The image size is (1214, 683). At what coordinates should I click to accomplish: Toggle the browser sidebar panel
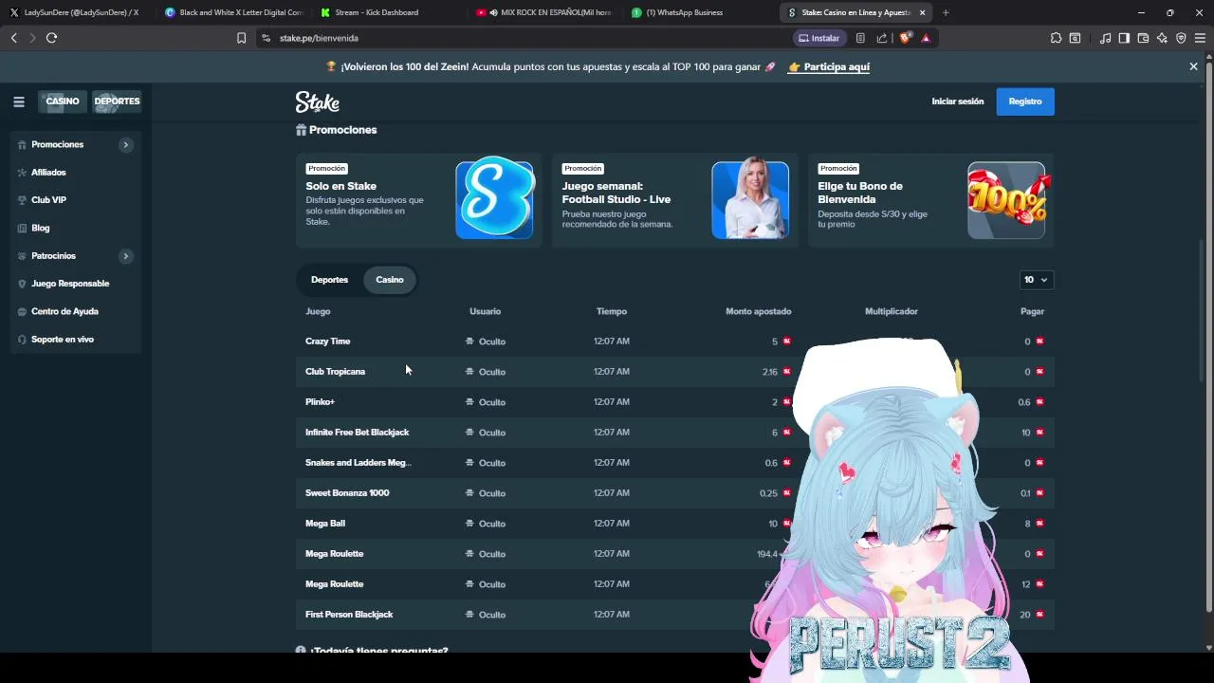[x=1124, y=38]
